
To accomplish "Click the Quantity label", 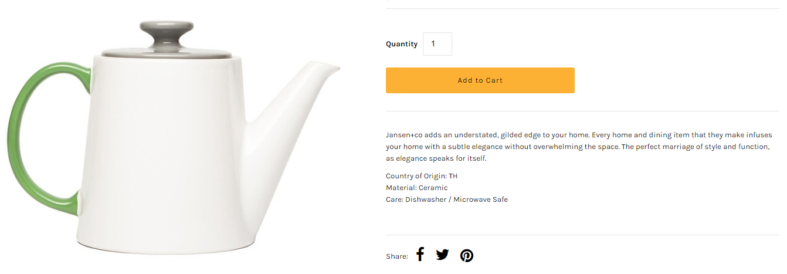I will (402, 44).
